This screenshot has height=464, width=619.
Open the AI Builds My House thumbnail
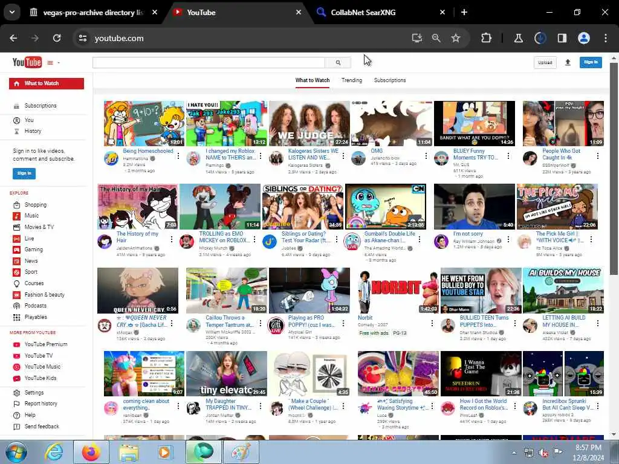(563, 291)
